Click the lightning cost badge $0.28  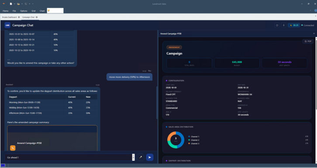pos(294,25)
